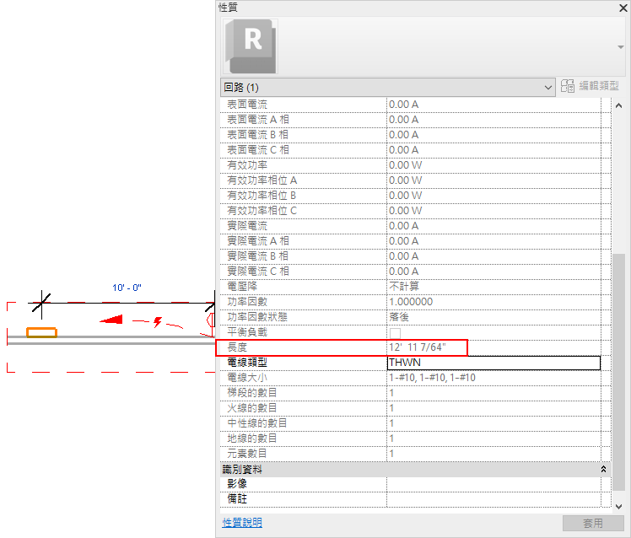The height and width of the screenshot is (538, 631).
Task: Click the 功率因數 value 1.000000
Action: [x=411, y=302]
